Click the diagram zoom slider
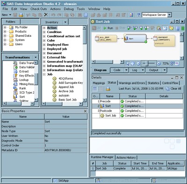 [149, 63]
